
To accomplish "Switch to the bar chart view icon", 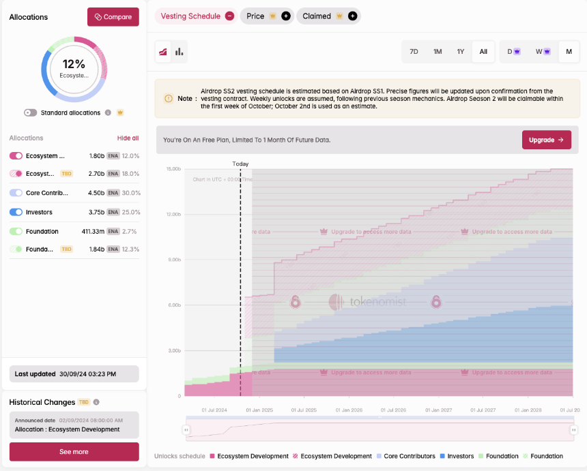I will pyautogui.click(x=180, y=52).
